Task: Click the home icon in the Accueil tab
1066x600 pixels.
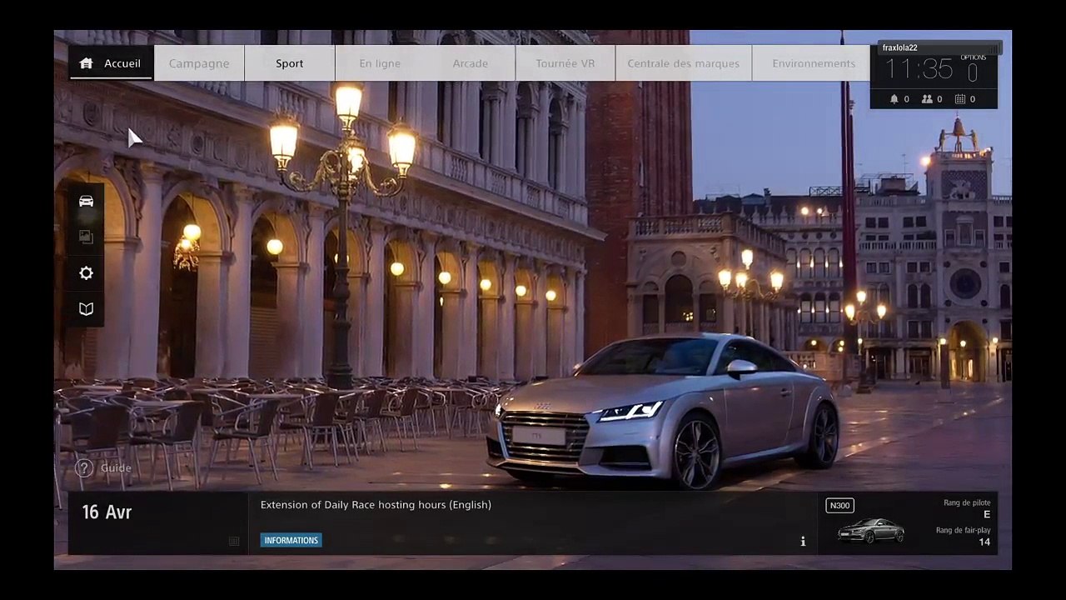Action: click(x=86, y=63)
